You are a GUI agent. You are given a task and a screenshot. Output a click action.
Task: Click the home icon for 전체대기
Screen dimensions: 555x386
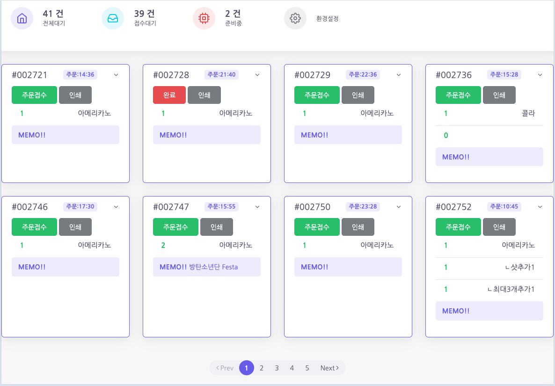pyautogui.click(x=22, y=19)
